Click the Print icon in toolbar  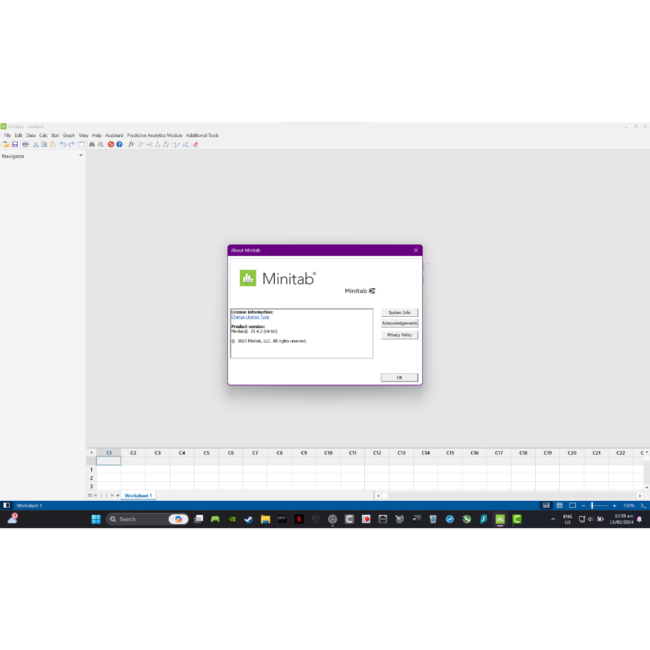tap(25, 145)
